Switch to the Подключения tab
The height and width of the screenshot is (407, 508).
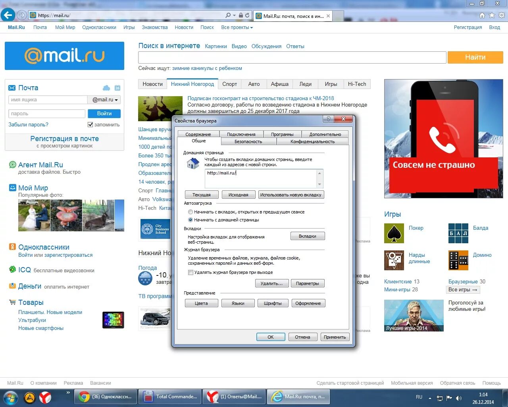241,134
